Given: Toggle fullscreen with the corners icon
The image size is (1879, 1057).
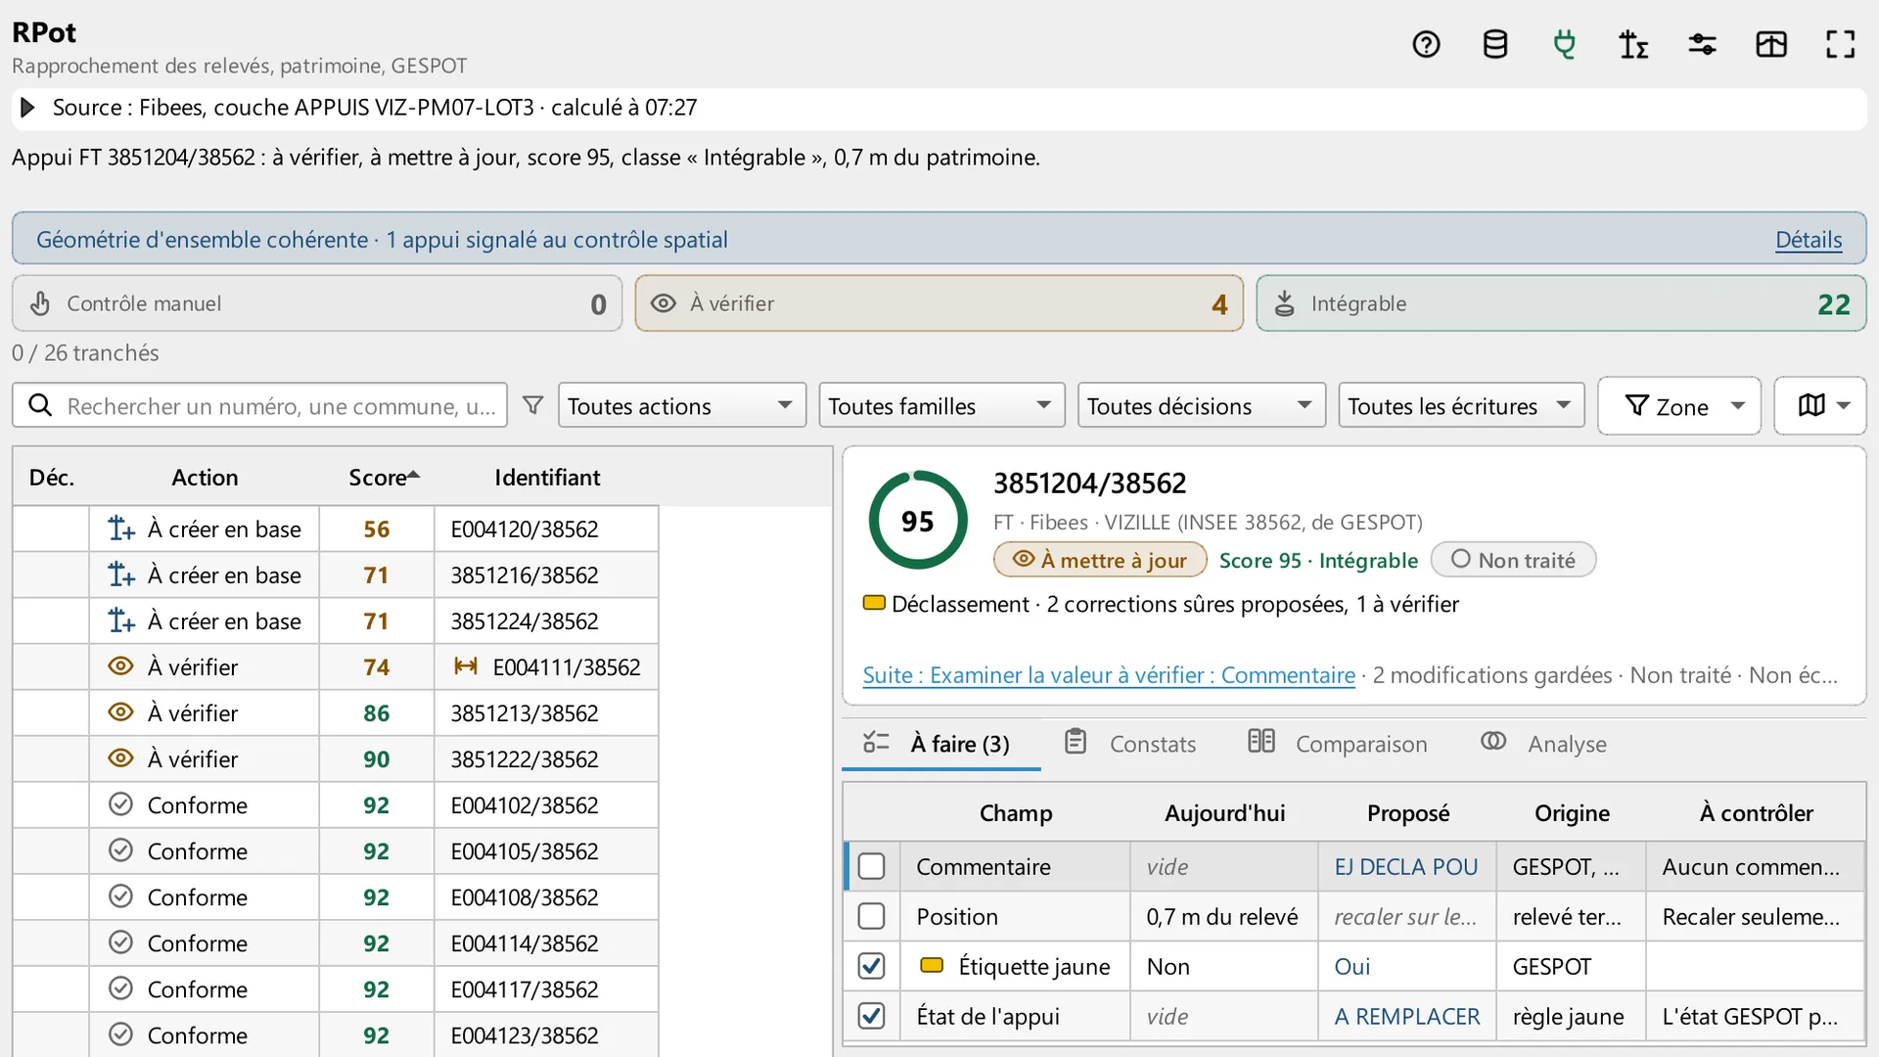Looking at the screenshot, I should [x=1841, y=44].
